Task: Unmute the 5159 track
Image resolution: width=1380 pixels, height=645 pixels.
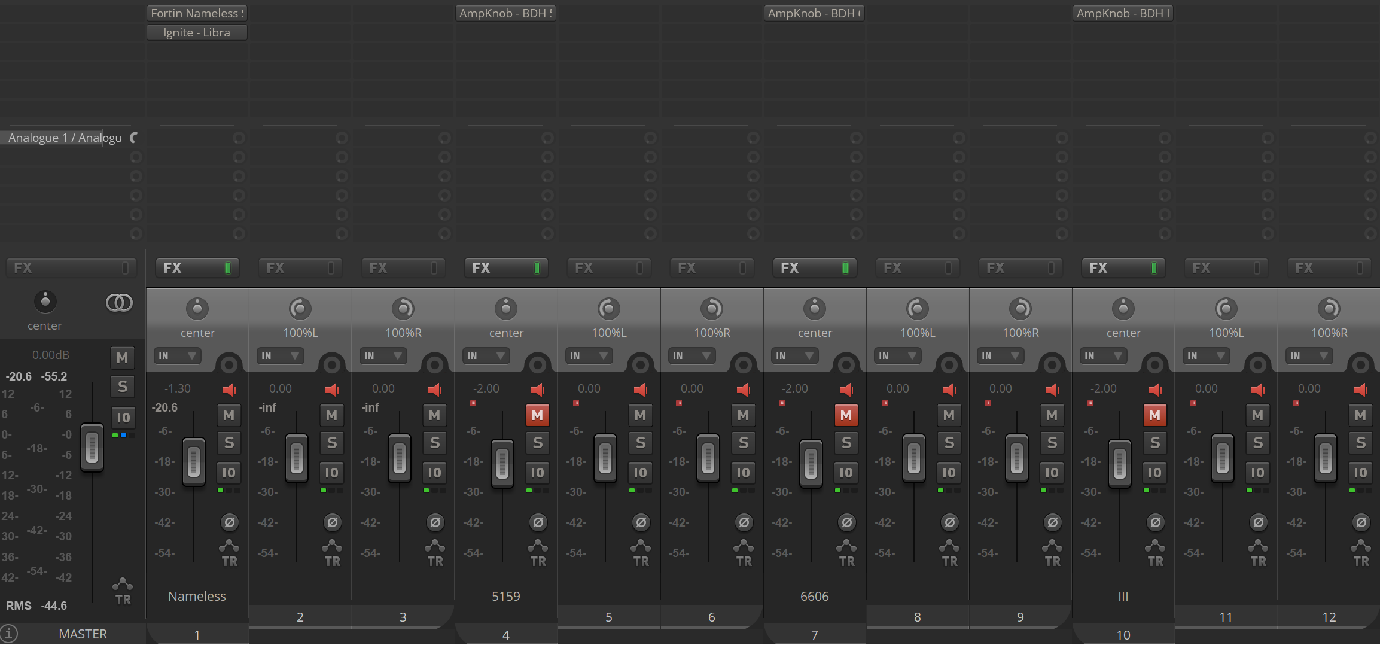Action: (x=537, y=415)
